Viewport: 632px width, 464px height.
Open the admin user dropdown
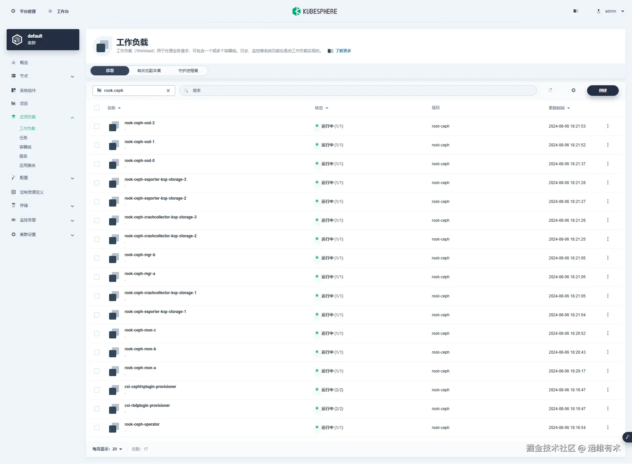pos(611,11)
